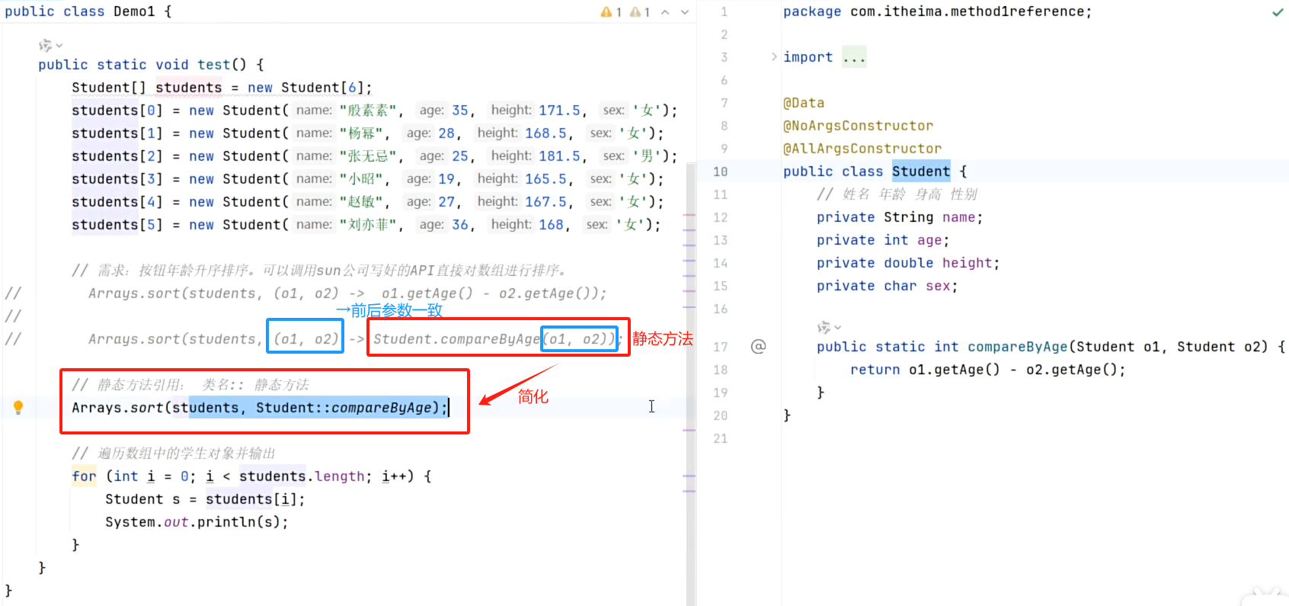Click the folded import ellipsis
The width and height of the screenshot is (1289, 606).
point(854,57)
